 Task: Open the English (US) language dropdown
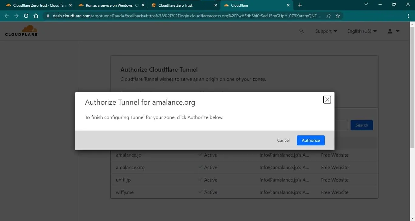(362, 31)
